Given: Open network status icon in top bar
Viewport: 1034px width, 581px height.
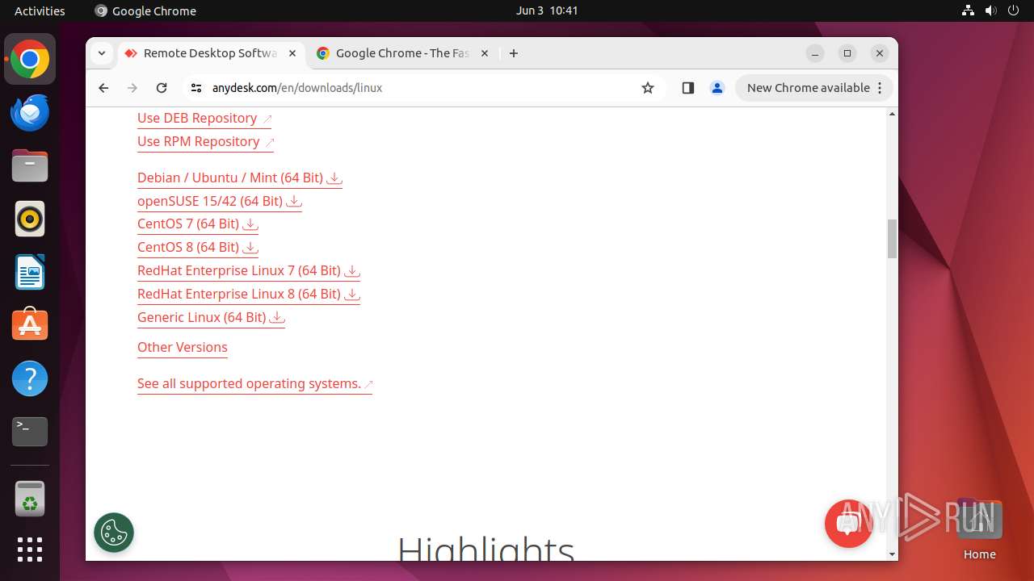Looking at the screenshot, I should [x=969, y=10].
